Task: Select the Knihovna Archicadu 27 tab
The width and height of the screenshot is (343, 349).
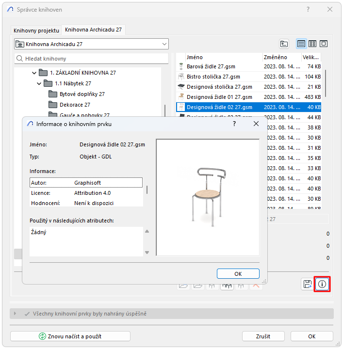Action: click(x=93, y=30)
